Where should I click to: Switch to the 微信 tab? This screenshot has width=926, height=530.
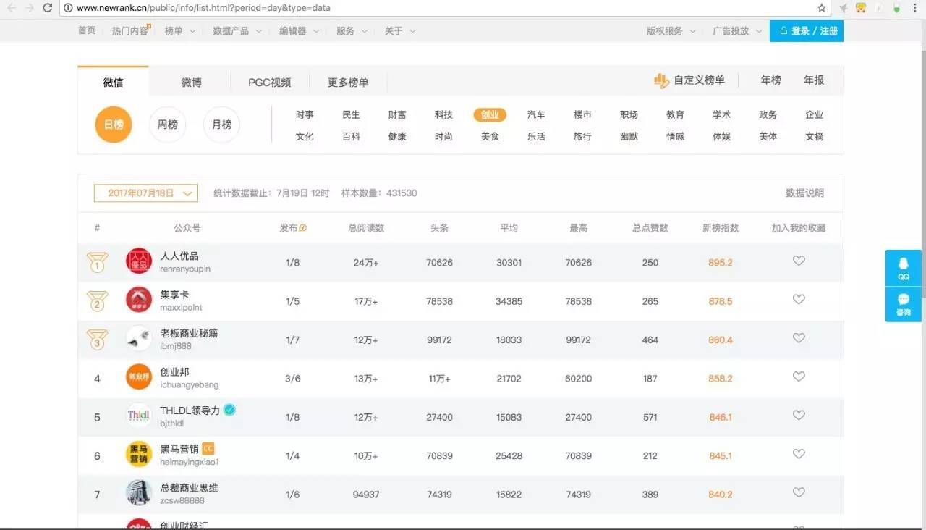(x=113, y=82)
